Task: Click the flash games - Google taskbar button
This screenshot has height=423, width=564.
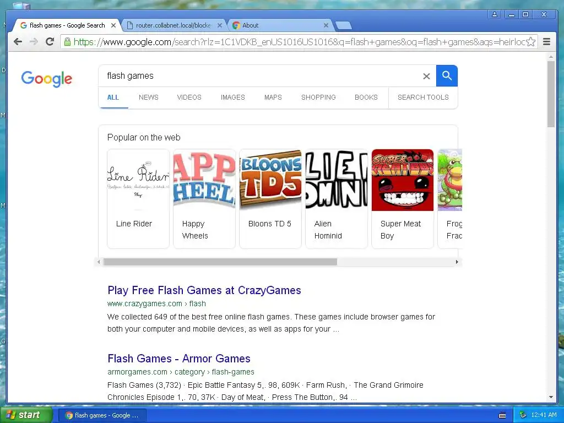Action: coord(102,415)
